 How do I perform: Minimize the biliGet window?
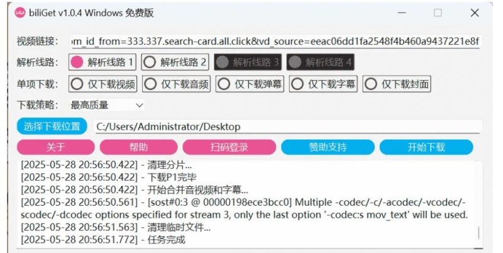click(402, 13)
